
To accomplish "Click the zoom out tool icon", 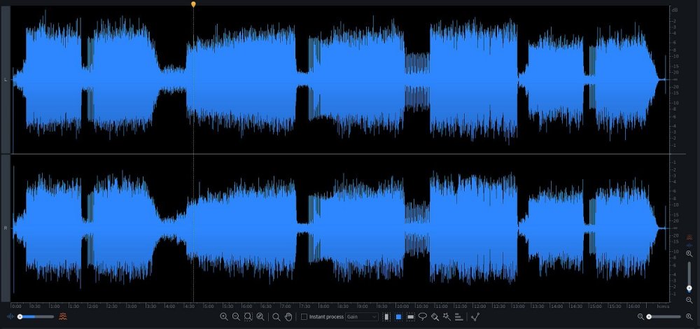I will point(236,317).
